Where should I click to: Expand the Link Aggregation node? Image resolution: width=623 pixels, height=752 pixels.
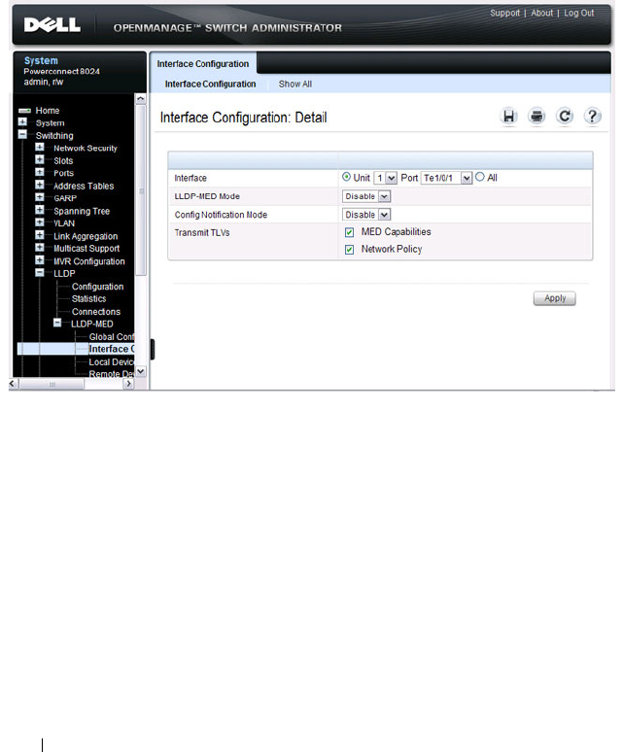(x=39, y=235)
